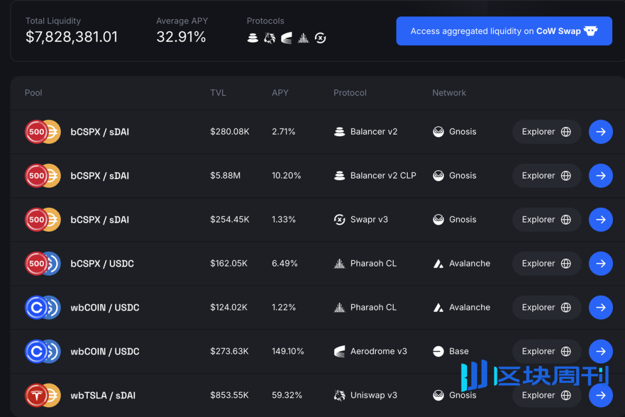Image resolution: width=625 pixels, height=417 pixels.
Task: Click the Avalanche icon in the bCSPX / USDC row
Action: point(438,263)
